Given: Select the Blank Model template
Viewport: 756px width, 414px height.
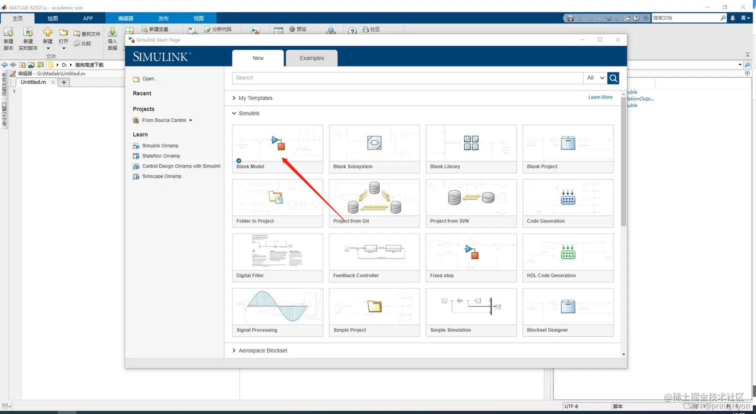Looking at the screenshot, I should point(277,149).
